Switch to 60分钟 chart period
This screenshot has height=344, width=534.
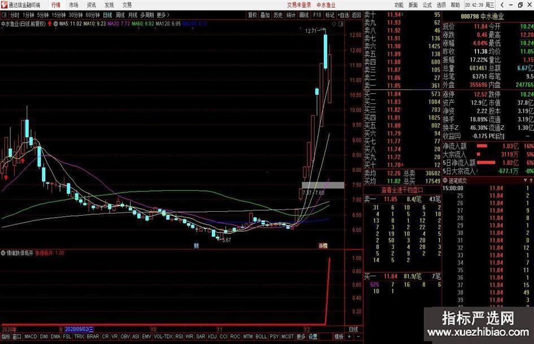[93, 15]
